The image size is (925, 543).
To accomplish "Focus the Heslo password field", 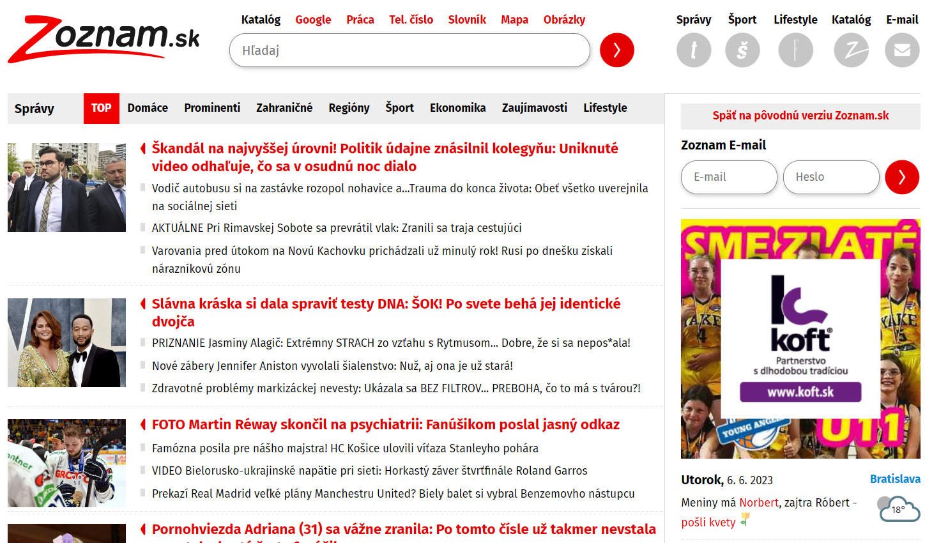I will pyautogui.click(x=830, y=177).
